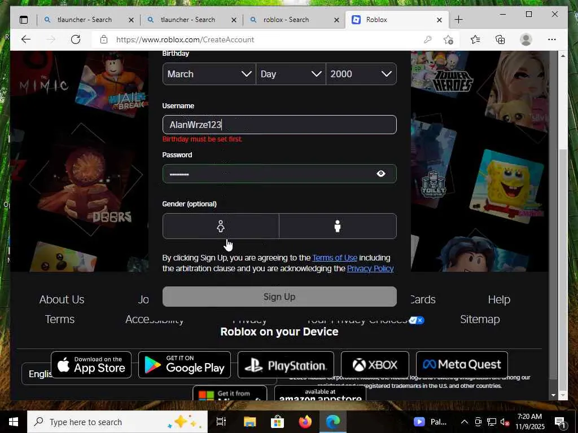This screenshot has height=433, width=578.
Task: Click the Edge taskbar icon
Action: coord(333,422)
